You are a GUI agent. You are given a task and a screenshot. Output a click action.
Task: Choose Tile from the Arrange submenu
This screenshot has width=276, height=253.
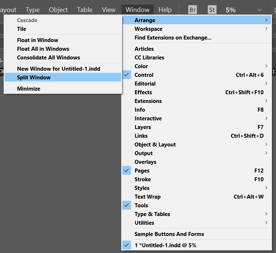click(x=63, y=29)
